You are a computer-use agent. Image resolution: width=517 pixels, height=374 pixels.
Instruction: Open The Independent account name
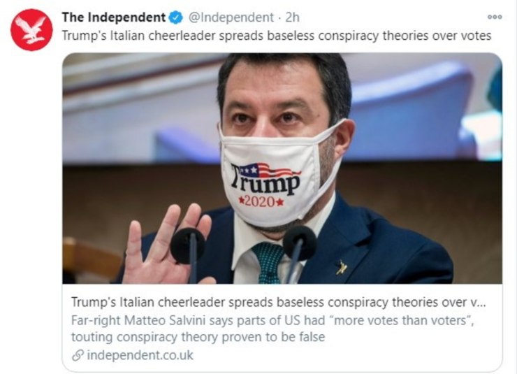[x=113, y=17]
